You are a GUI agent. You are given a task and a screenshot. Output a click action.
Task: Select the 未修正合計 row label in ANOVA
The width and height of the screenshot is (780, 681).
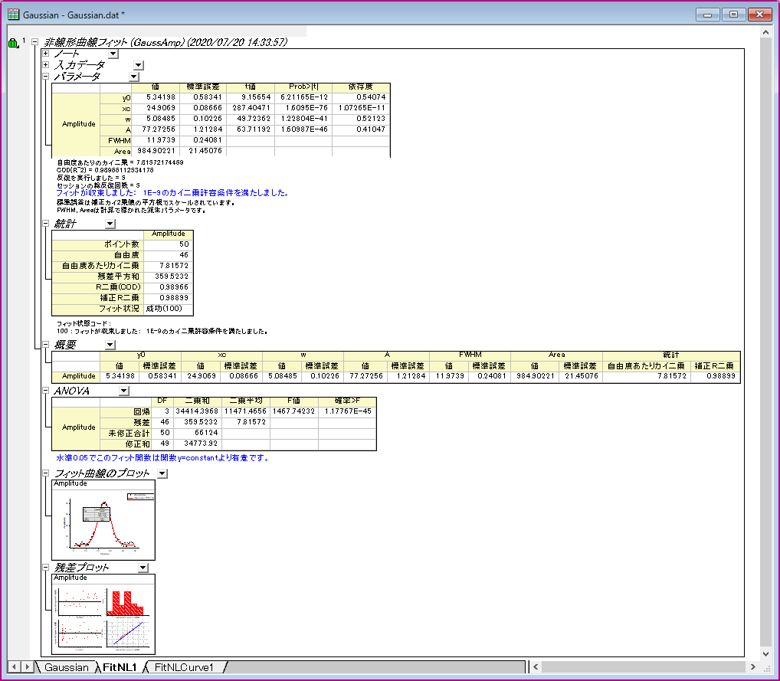[x=126, y=434]
